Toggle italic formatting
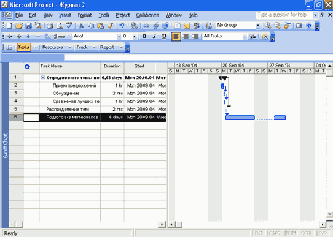This screenshot has width=333, height=237. [154, 36]
